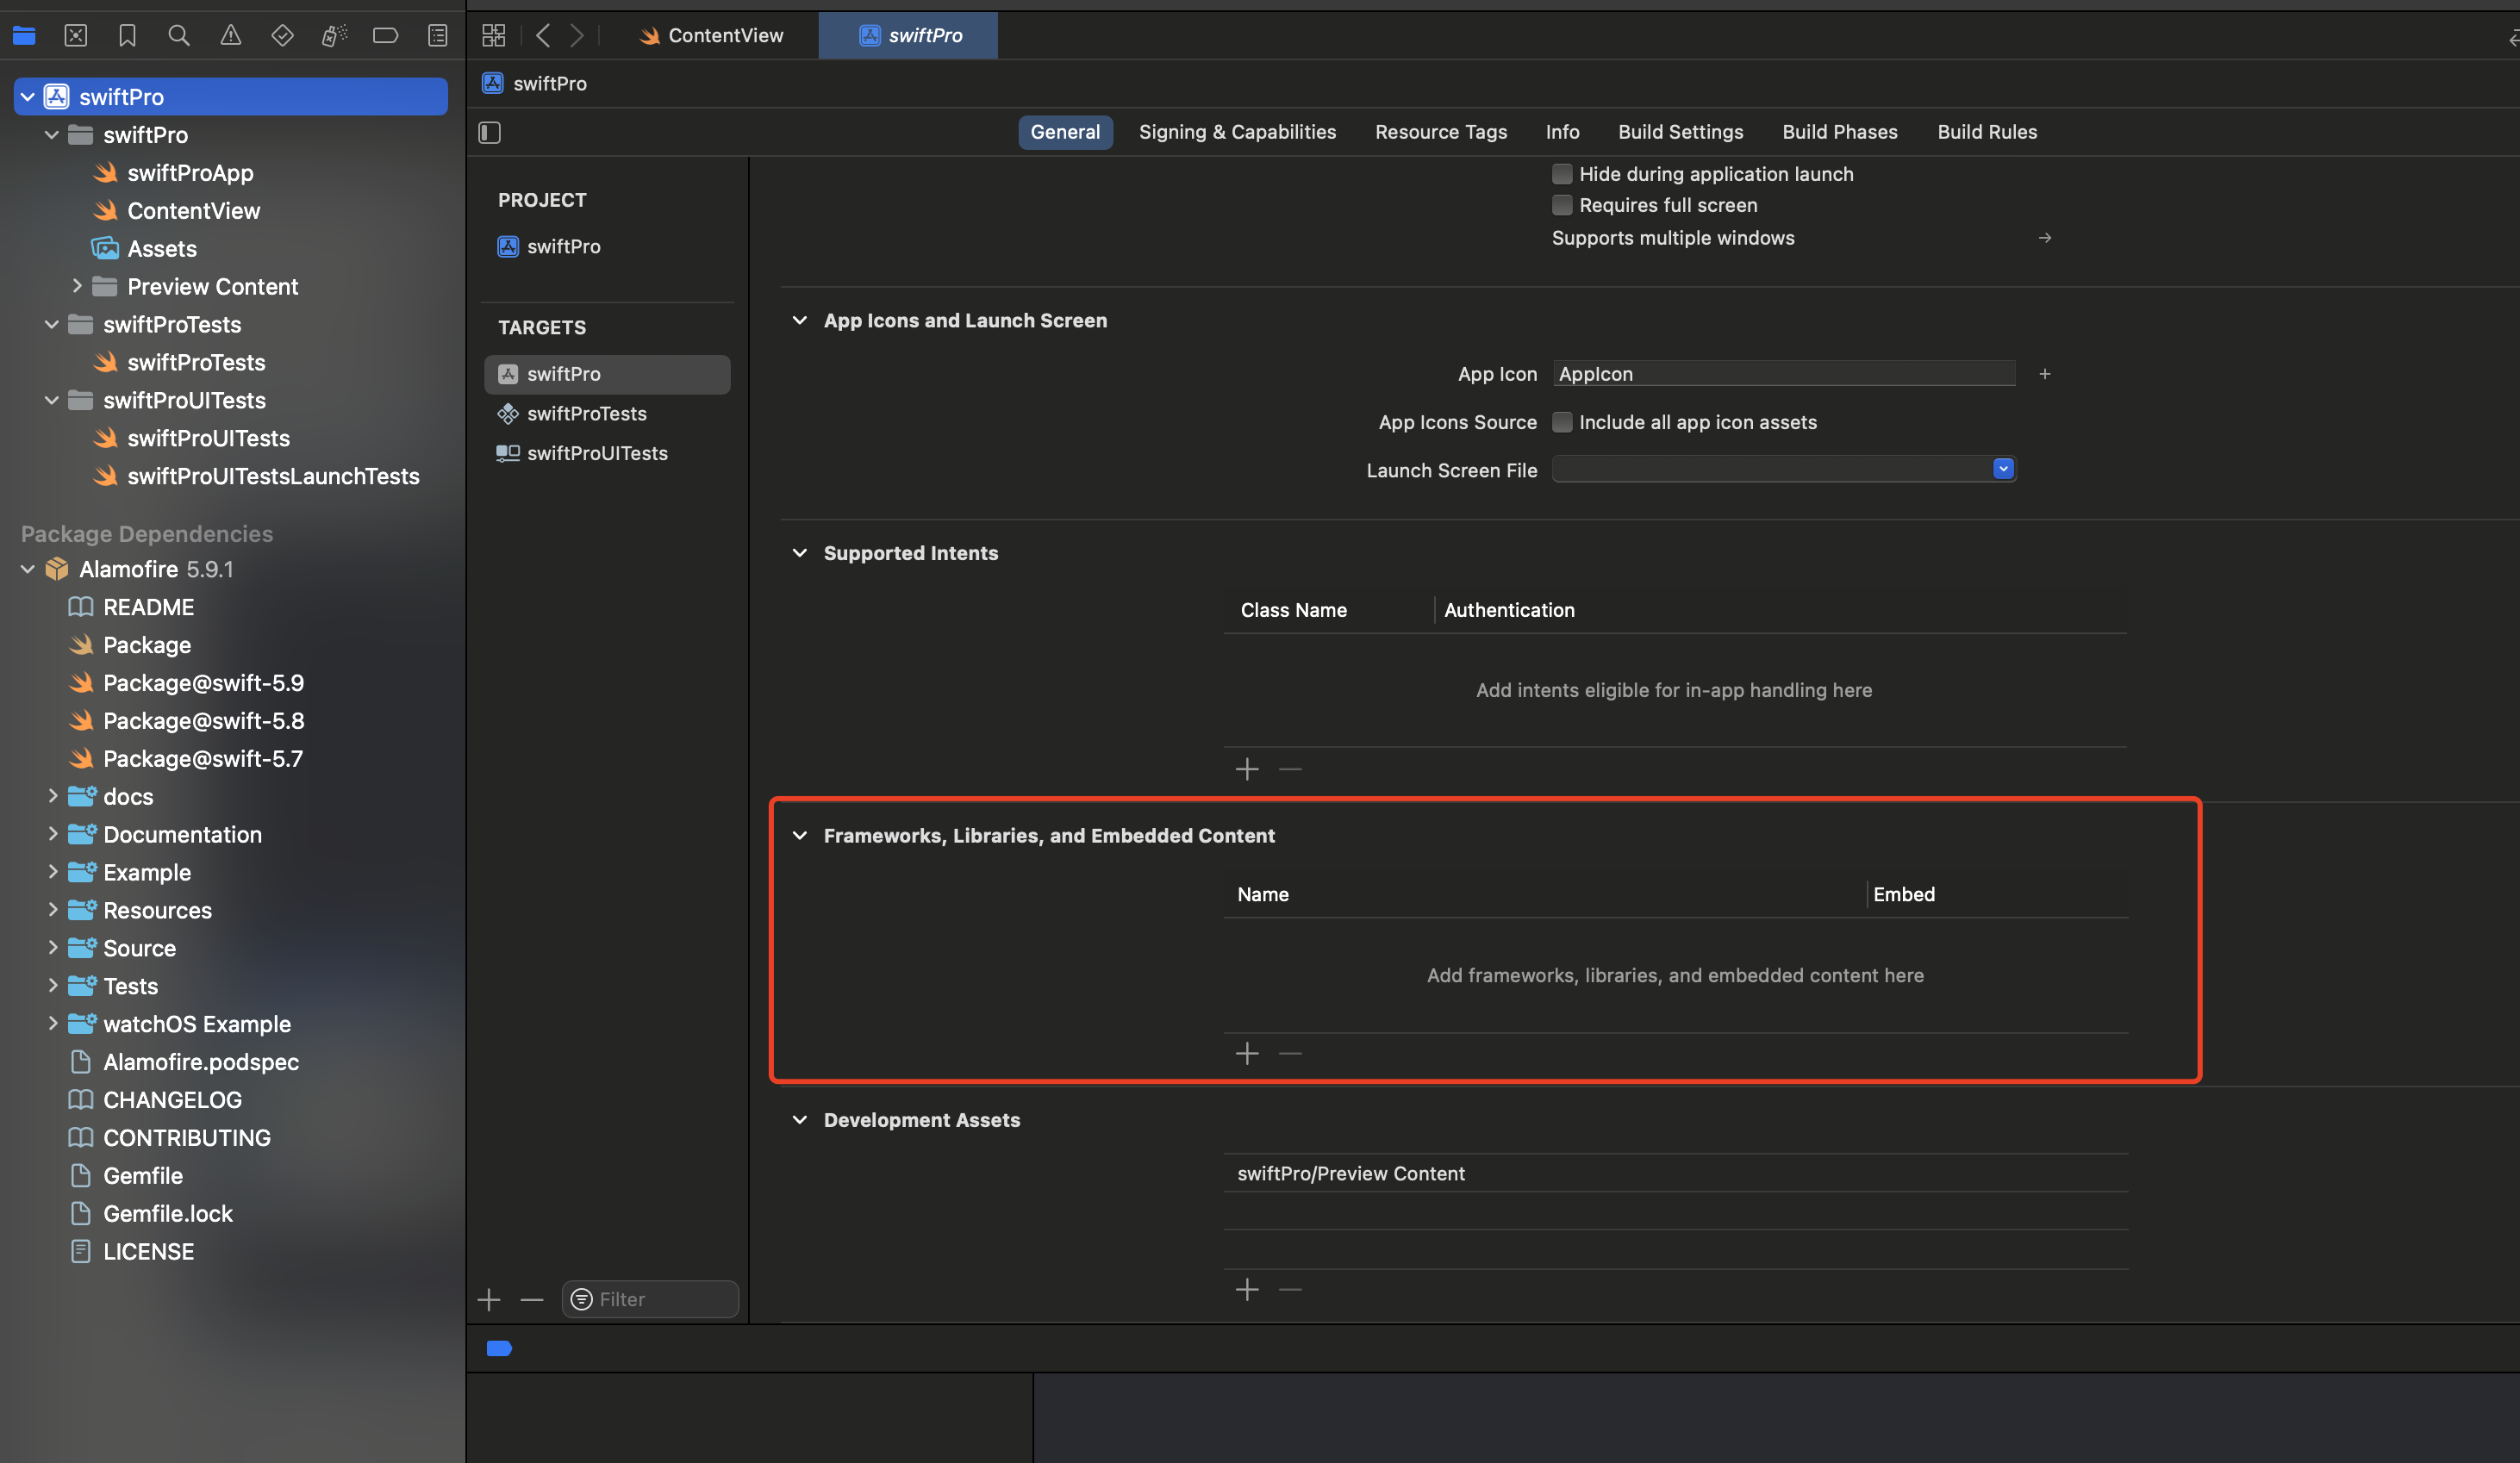The width and height of the screenshot is (2520, 1463).
Task: Expand the Preview Content folder
Action: click(x=77, y=287)
